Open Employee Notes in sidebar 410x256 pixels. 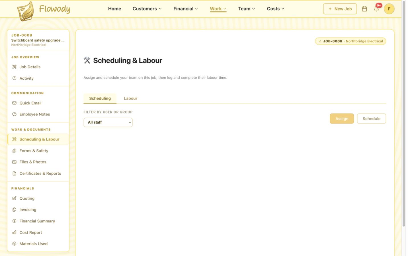[x=38, y=114]
